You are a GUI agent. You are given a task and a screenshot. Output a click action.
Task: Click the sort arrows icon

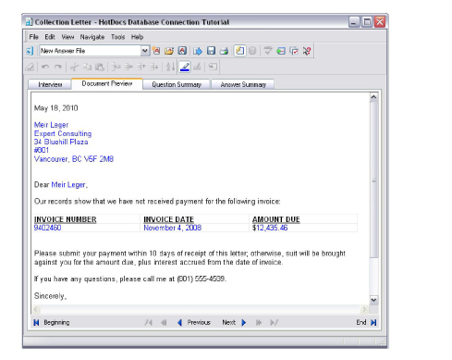click(x=170, y=67)
